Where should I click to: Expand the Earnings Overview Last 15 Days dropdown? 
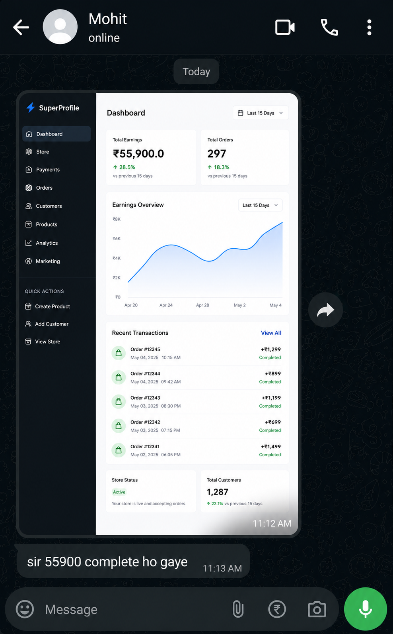tap(260, 205)
